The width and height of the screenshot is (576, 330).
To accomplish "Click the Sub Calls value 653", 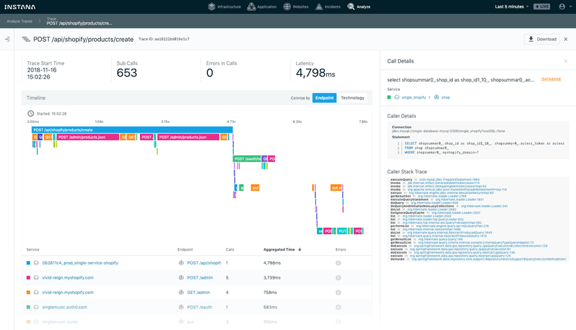I will tap(127, 73).
